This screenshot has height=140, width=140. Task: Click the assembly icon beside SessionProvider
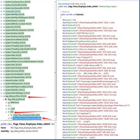(x=4, y=81)
